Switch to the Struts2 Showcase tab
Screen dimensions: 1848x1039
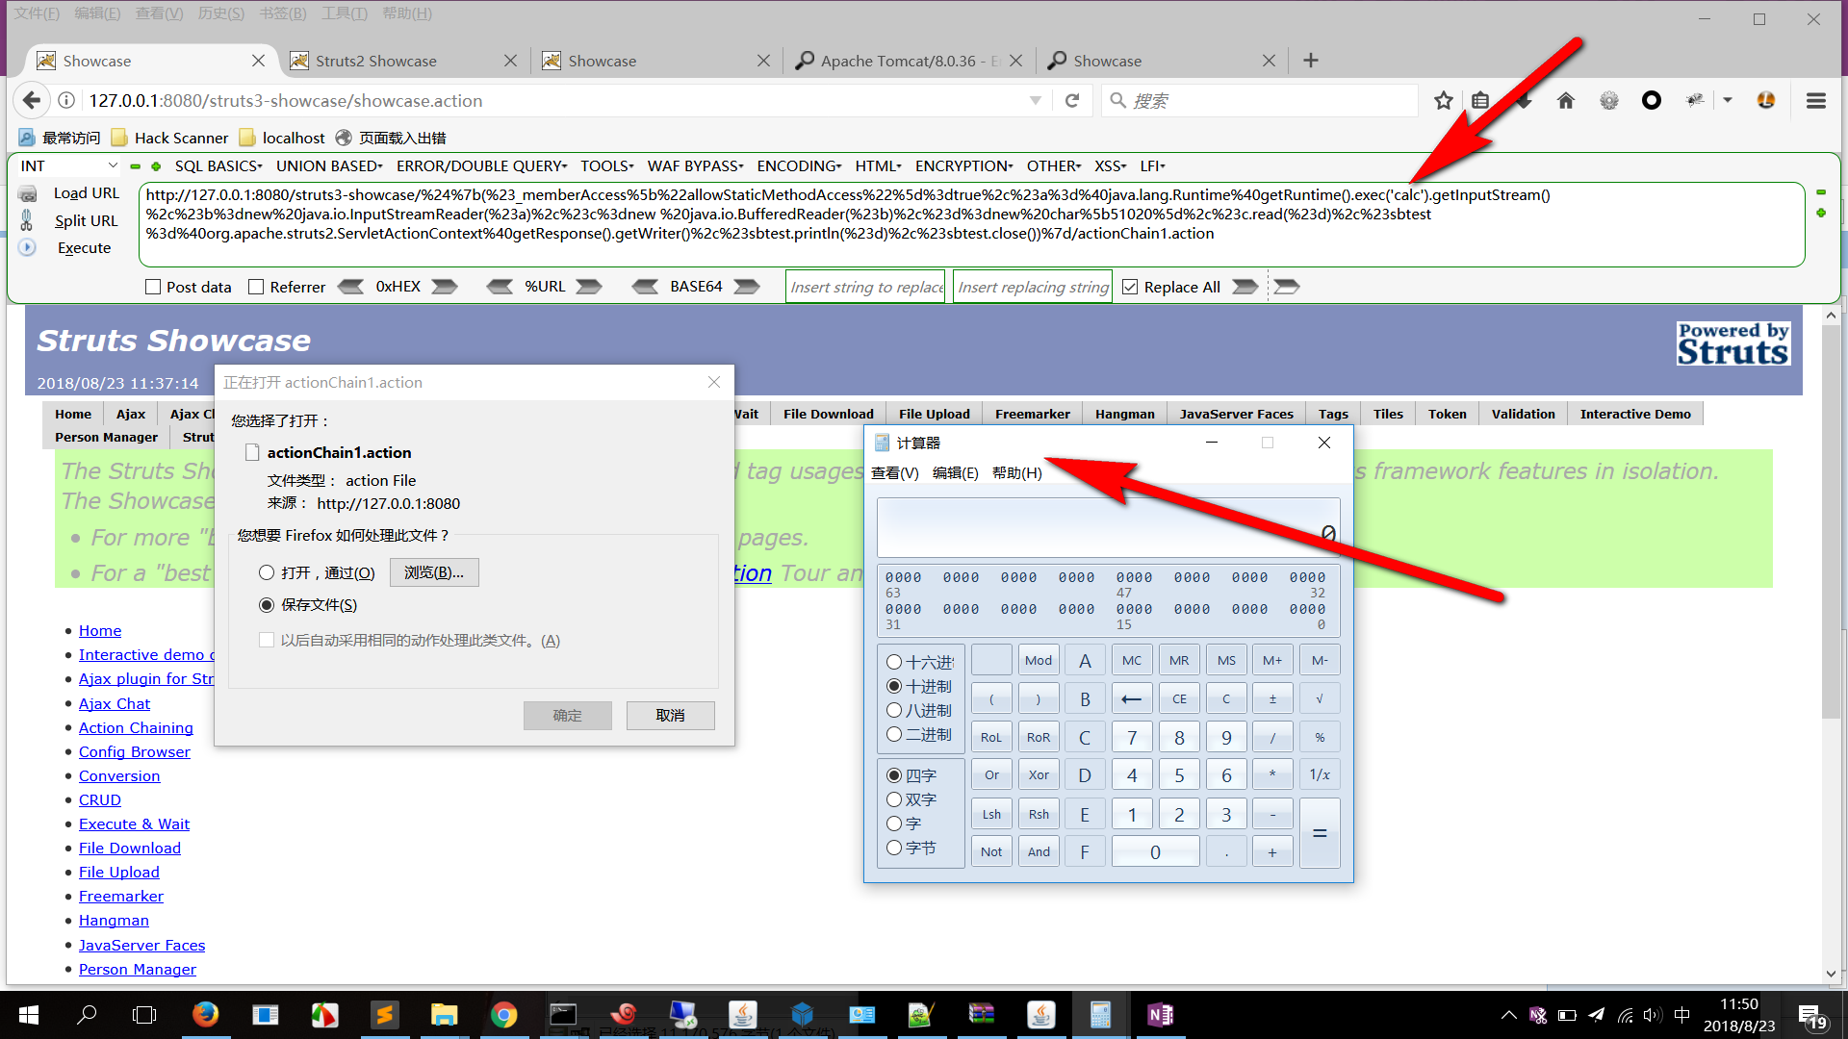[x=376, y=61]
